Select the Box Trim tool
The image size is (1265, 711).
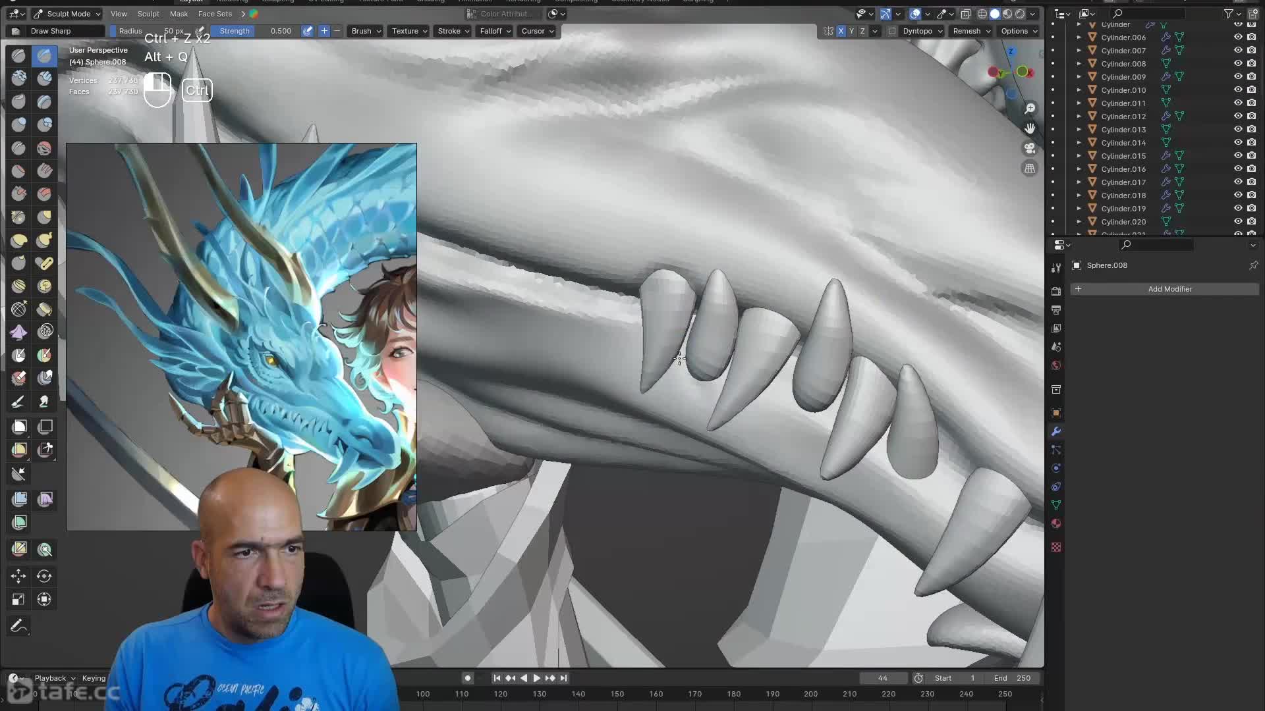click(x=44, y=450)
